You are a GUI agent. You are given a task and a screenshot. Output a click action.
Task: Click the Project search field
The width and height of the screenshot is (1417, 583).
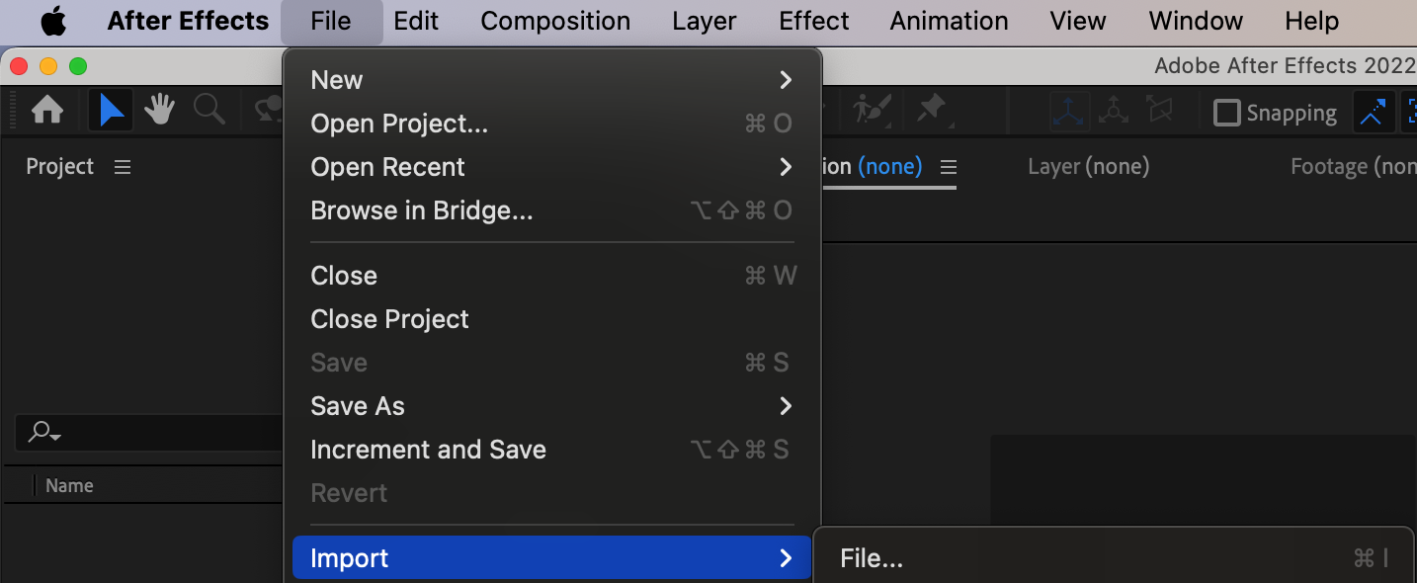(x=148, y=433)
